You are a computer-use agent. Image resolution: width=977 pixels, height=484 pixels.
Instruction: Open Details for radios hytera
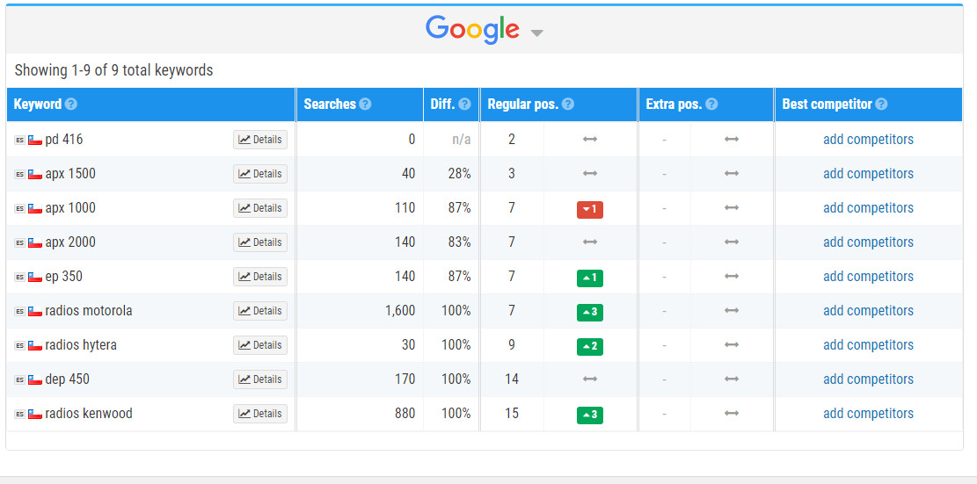click(260, 344)
